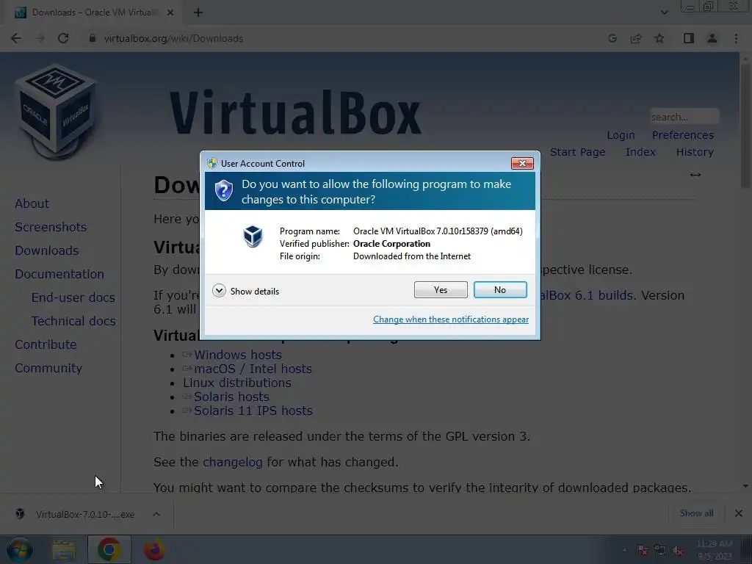Open the Index link

[x=640, y=152]
